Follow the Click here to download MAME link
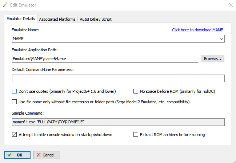 click(x=197, y=30)
